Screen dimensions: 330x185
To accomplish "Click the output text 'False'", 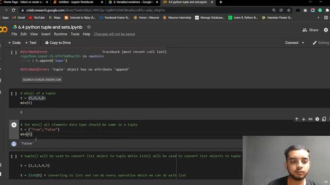I will click(27, 143).
